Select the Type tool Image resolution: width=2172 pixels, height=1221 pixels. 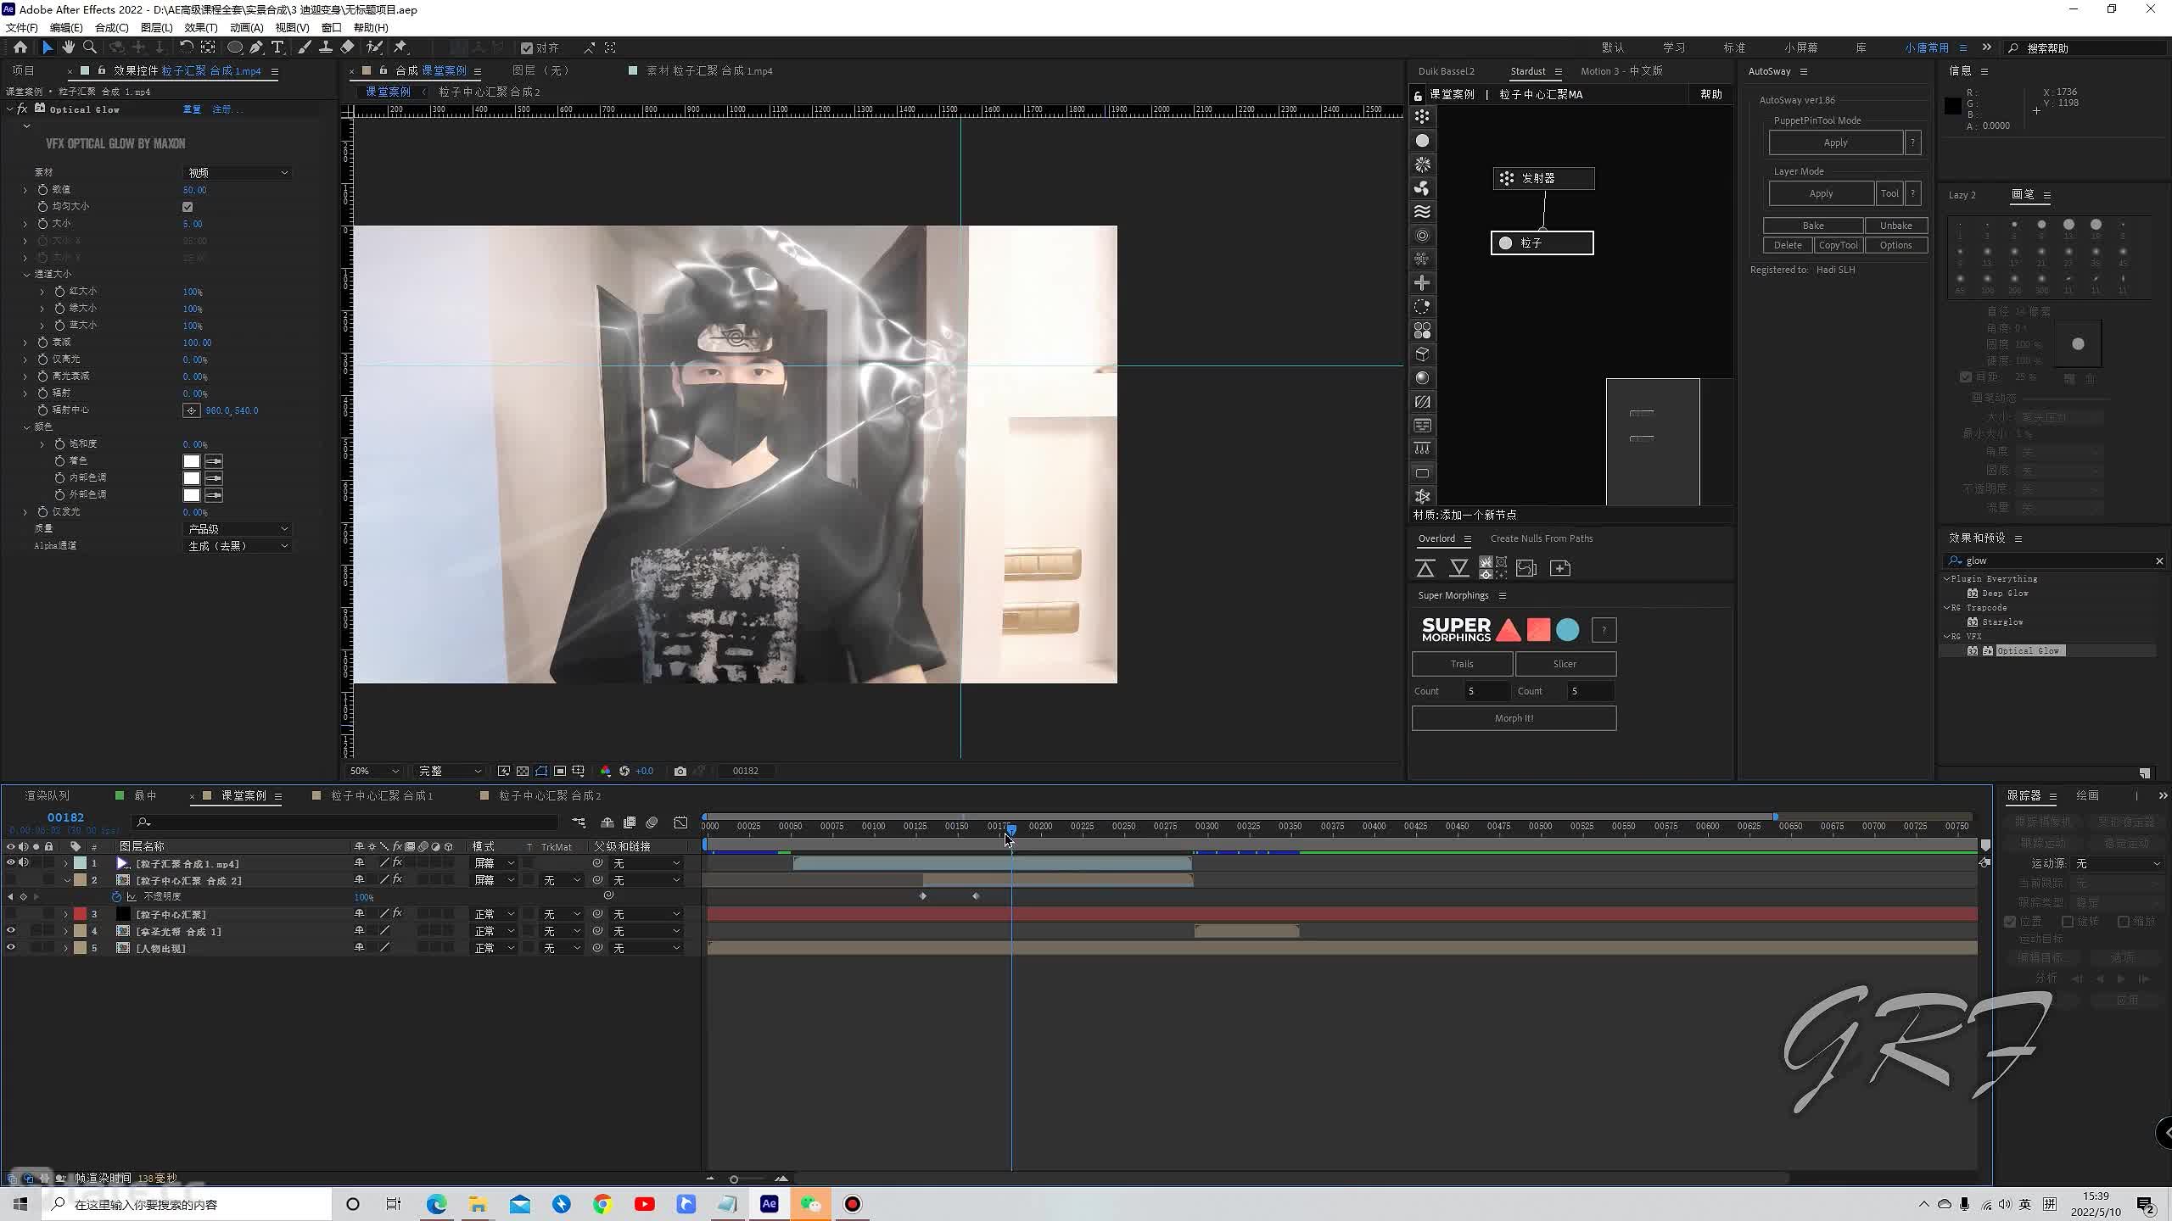coord(277,47)
